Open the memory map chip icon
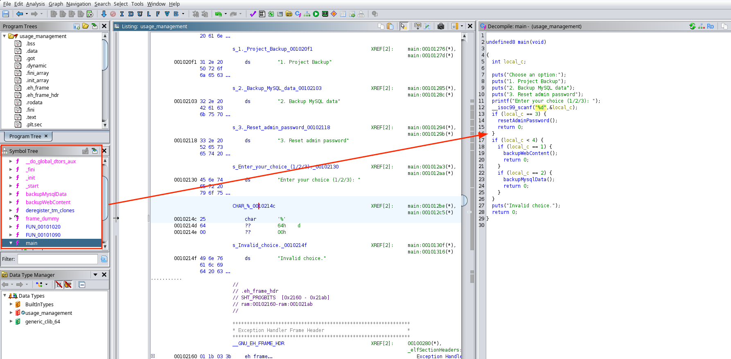This screenshot has width=731, height=359. coord(325,14)
